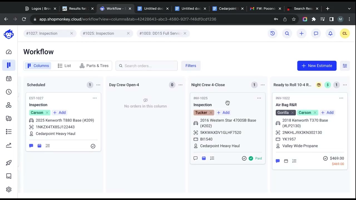Open calendar icon on INV-1022 card

286,161
